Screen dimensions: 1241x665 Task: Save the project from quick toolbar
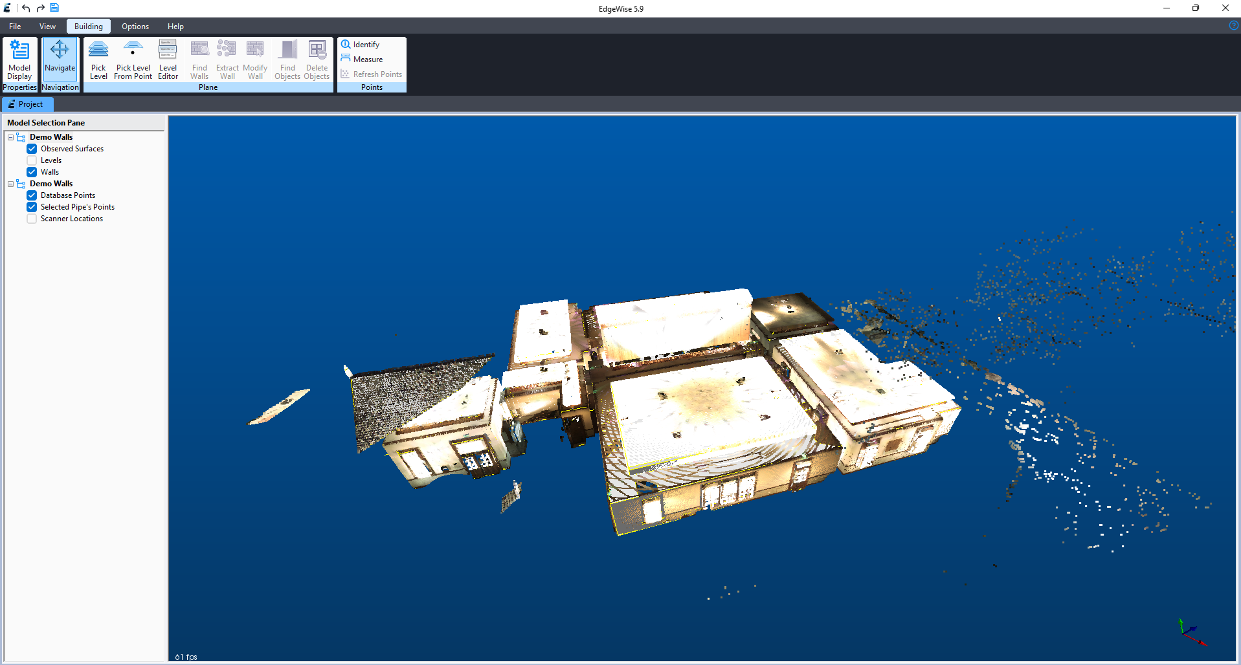pyautogui.click(x=54, y=8)
